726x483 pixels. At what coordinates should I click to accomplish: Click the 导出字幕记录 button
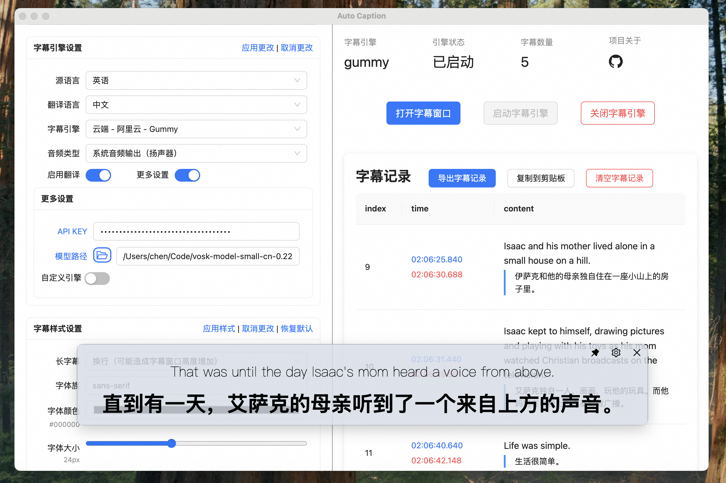coord(462,178)
